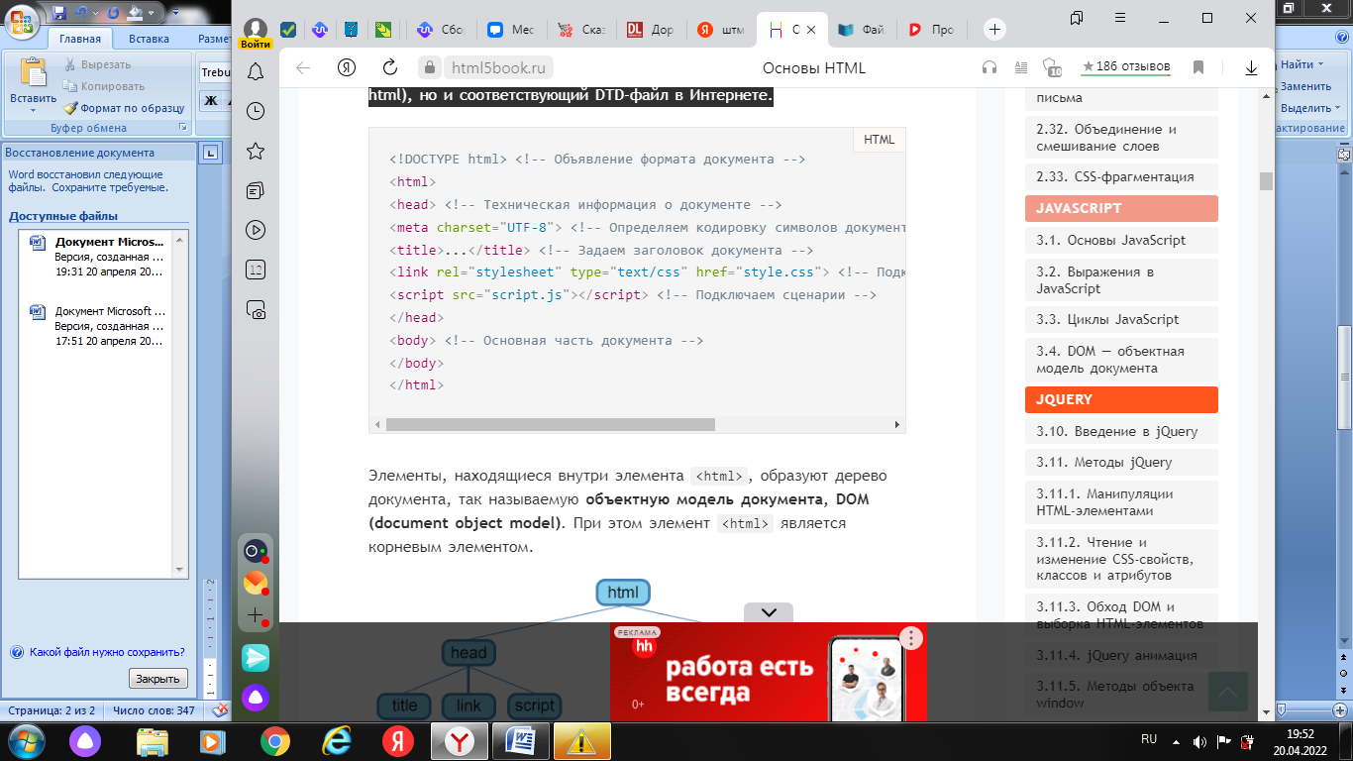Go back in browser navigation

click(303, 67)
